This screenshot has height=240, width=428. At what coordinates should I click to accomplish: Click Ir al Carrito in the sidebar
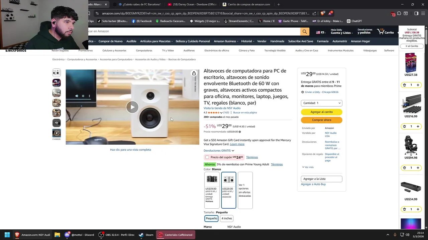(412, 46)
